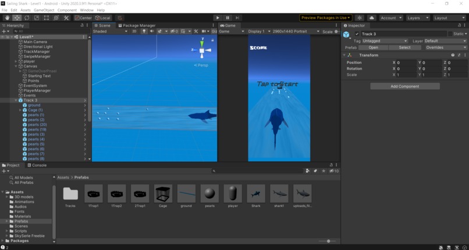Adjust the project asset icon size slider
The height and width of the screenshot is (250, 469).
pos(327,241)
